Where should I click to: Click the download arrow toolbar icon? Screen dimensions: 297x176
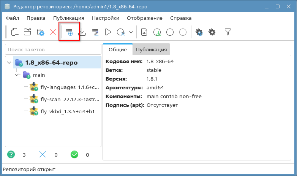pyautogui.click(x=82, y=32)
